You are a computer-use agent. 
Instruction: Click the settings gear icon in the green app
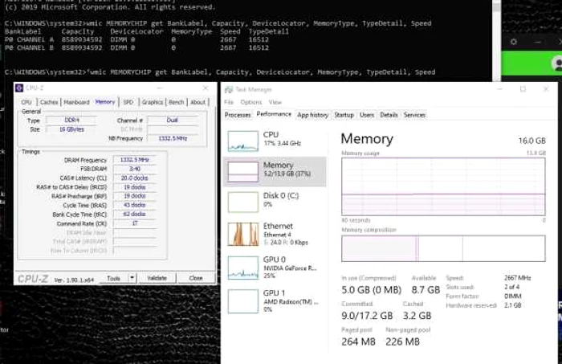(514, 42)
